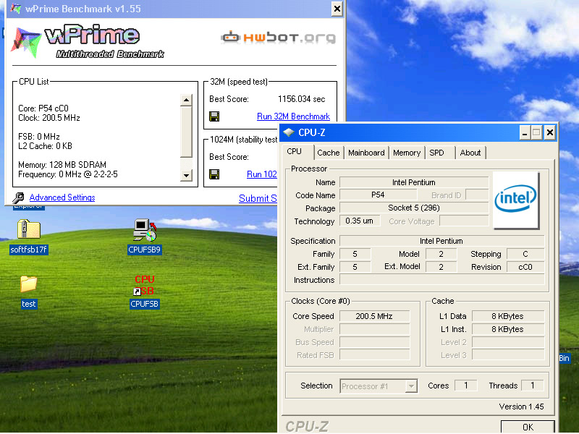Click the L1 Inst. 8 KBytes field

508,329
